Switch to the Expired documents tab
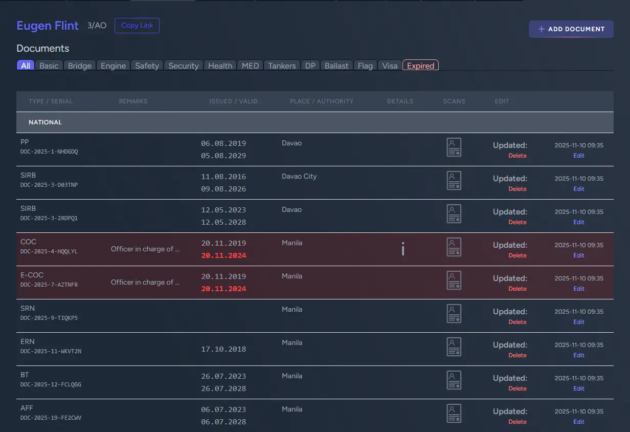The image size is (630, 432). (x=420, y=66)
